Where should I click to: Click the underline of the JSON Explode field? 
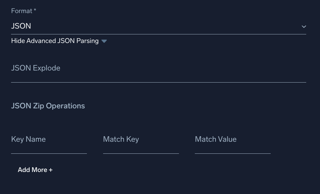158,82
